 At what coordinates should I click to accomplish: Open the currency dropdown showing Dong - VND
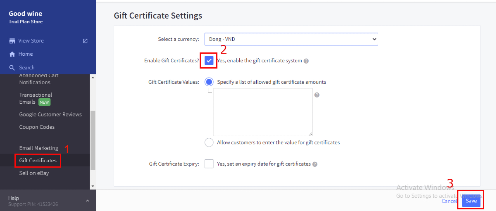(291, 39)
